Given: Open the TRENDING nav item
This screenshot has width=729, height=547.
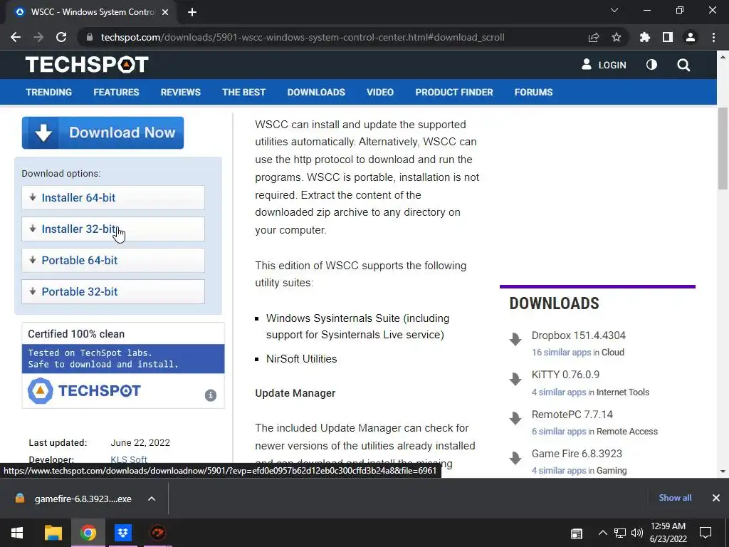Looking at the screenshot, I should pyautogui.click(x=49, y=92).
